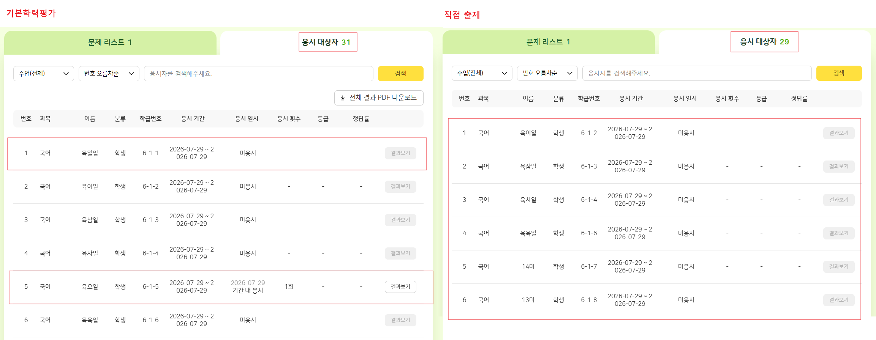
Task: Focus left 응시자 search input field
Action: tap(259, 74)
